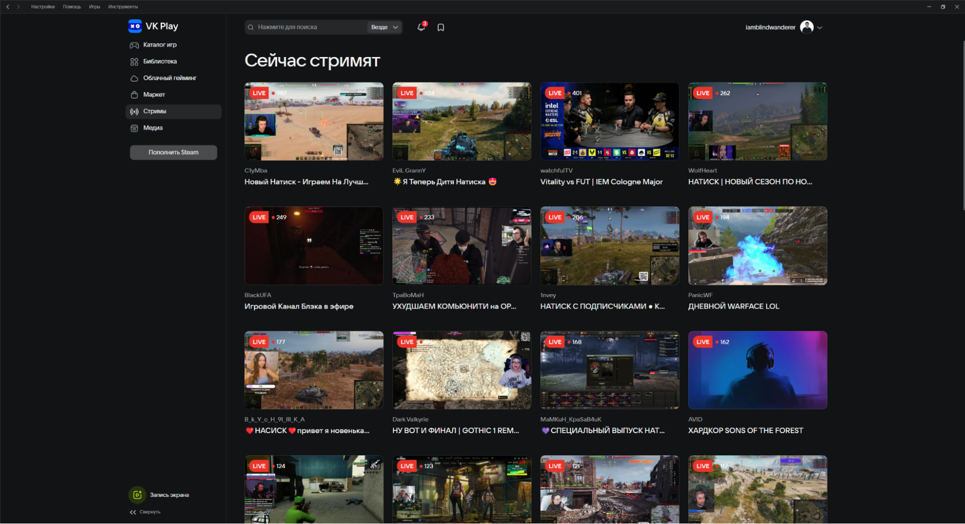The height and width of the screenshot is (524, 965).
Task: Open EviL GrannY stream thumbnail
Action: (462, 121)
